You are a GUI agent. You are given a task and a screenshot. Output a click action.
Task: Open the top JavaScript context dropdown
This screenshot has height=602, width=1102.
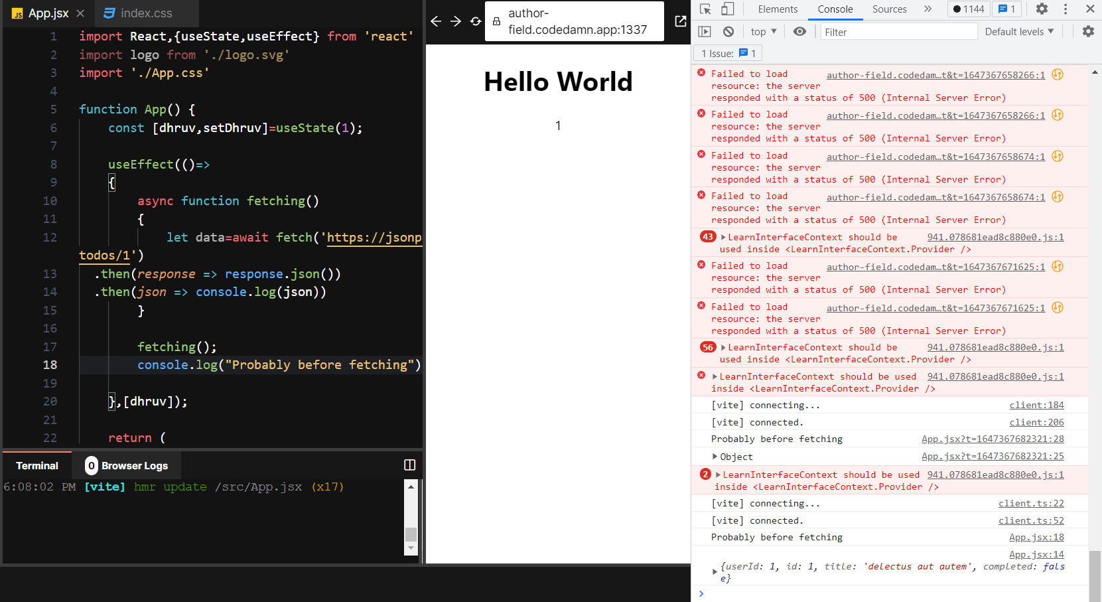coord(764,31)
